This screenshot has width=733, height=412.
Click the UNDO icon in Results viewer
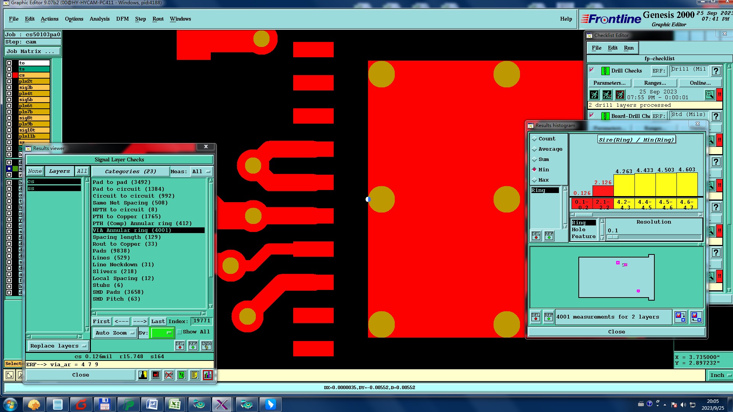click(x=206, y=346)
